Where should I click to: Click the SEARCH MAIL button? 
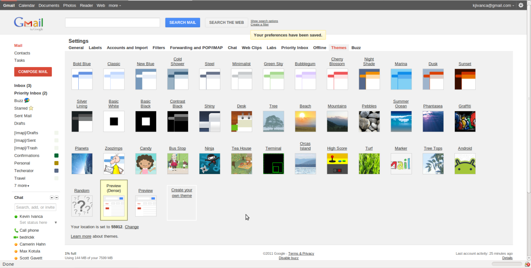point(183,23)
